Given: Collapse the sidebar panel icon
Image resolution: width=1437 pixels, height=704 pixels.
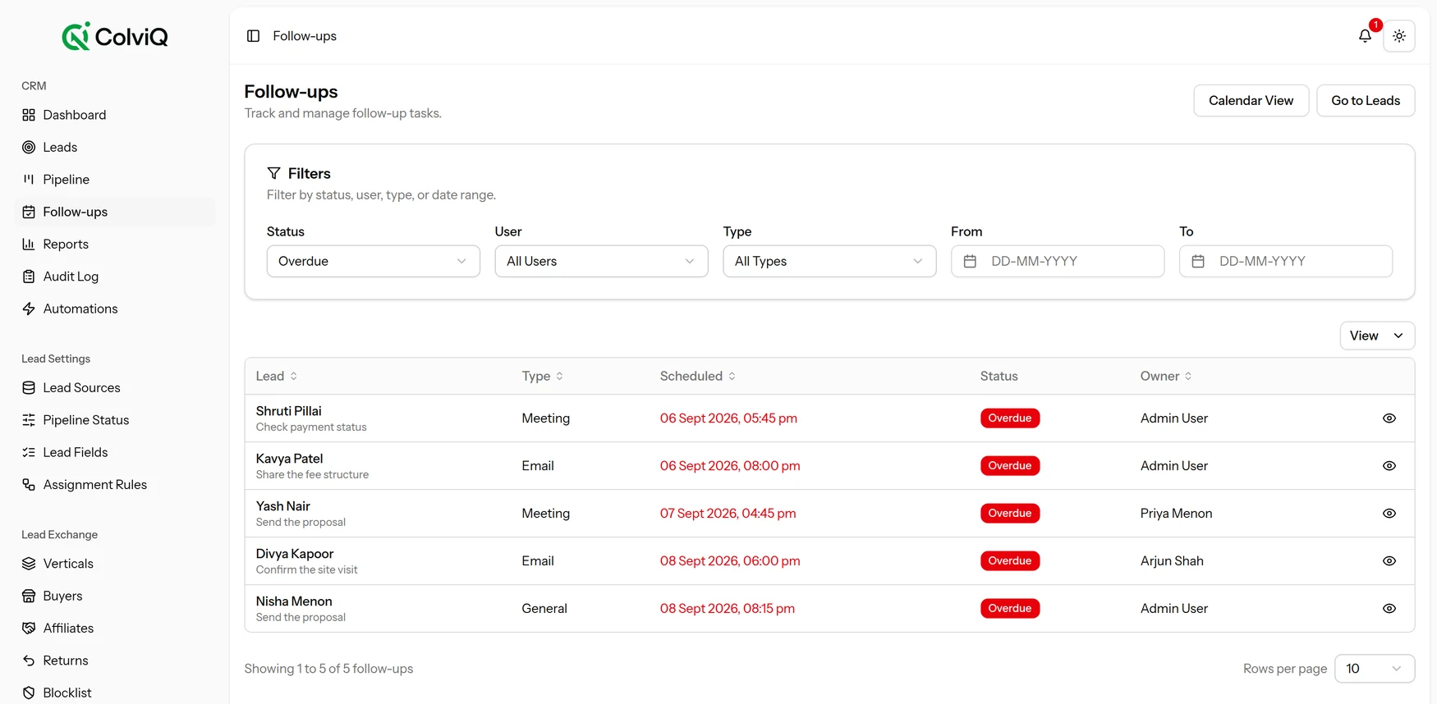Looking at the screenshot, I should (253, 36).
